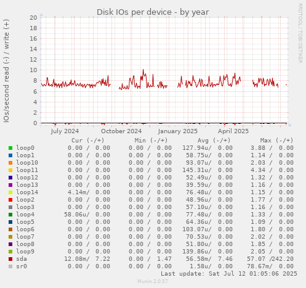This screenshot has width=306, height=288.
Task: Click the loop3 gray color swatch
Action: [10, 207]
